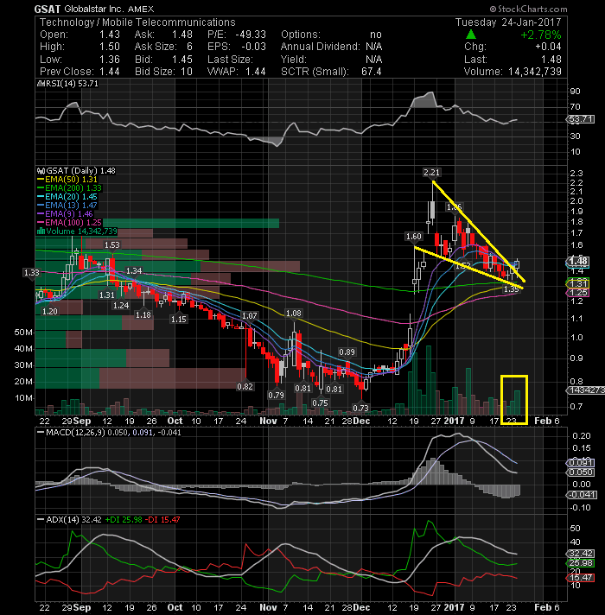Select the EMA(200) green legend line
Screen dimensions: 605x615
(x=41, y=188)
